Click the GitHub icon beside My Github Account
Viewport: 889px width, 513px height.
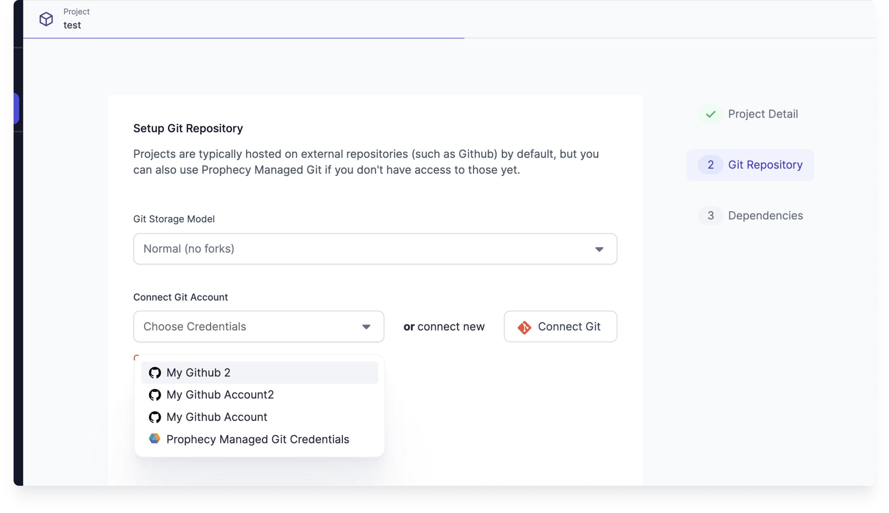click(155, 417)
